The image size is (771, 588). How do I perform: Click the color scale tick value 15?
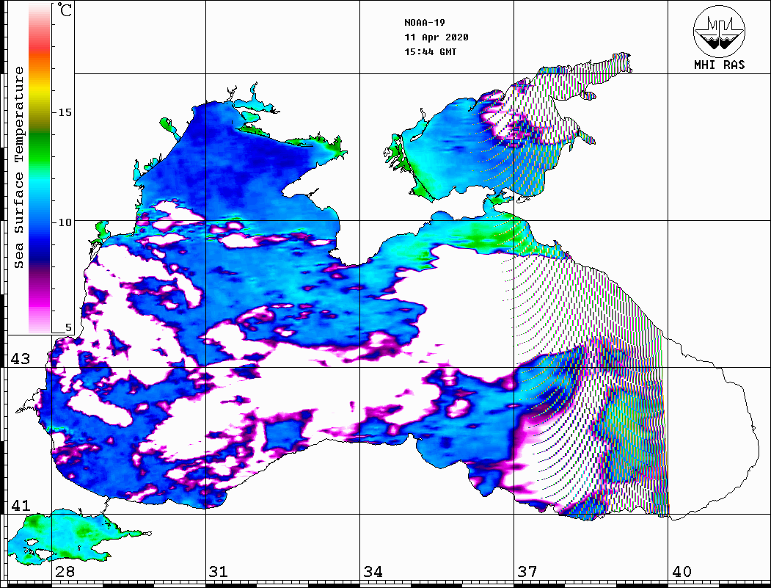coord(65,112)
